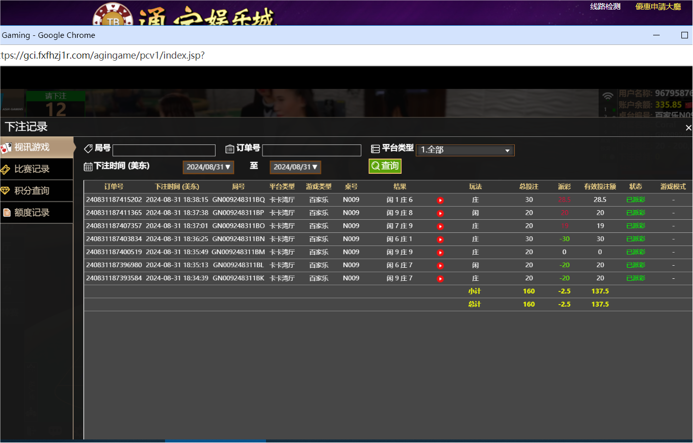Open the 平台类型 dropdown showing 1.全部
Image resolution: width=693 pixels, height=443 pixels.
(465, 150)
